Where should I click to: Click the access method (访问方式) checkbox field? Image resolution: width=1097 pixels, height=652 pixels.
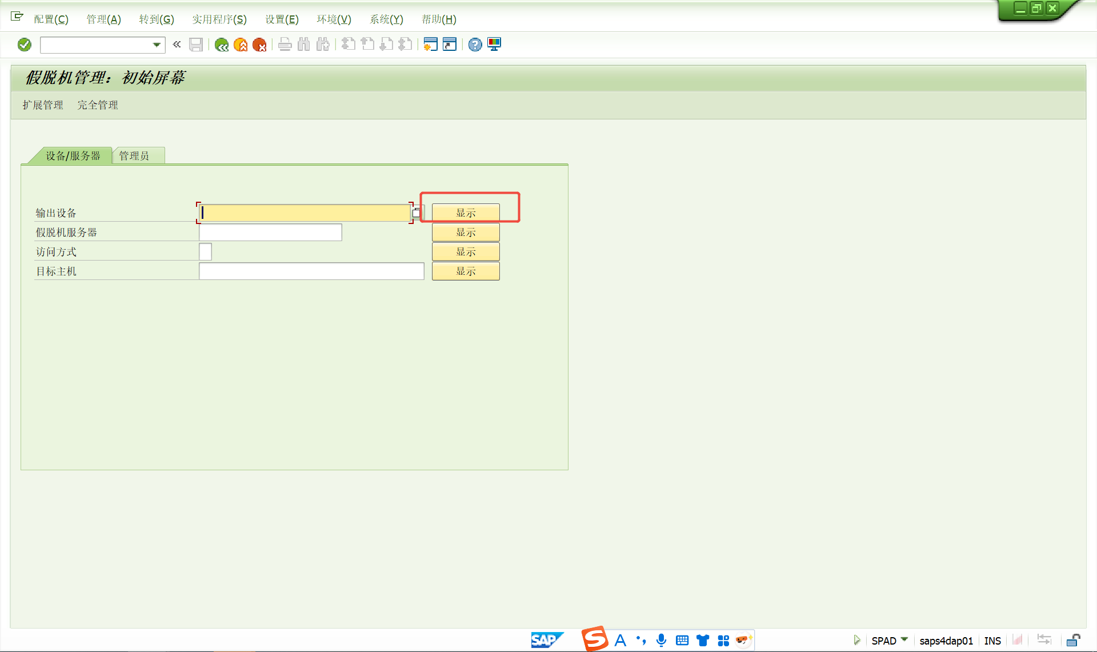[205, 252]
